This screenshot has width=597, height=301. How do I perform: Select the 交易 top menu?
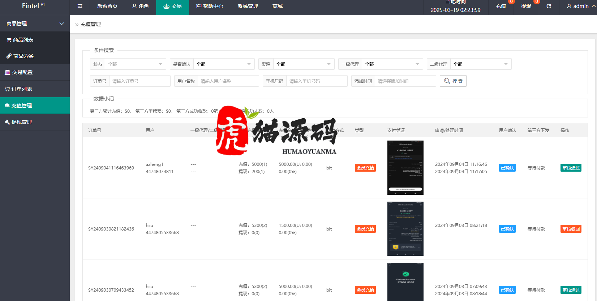(172, 6)
